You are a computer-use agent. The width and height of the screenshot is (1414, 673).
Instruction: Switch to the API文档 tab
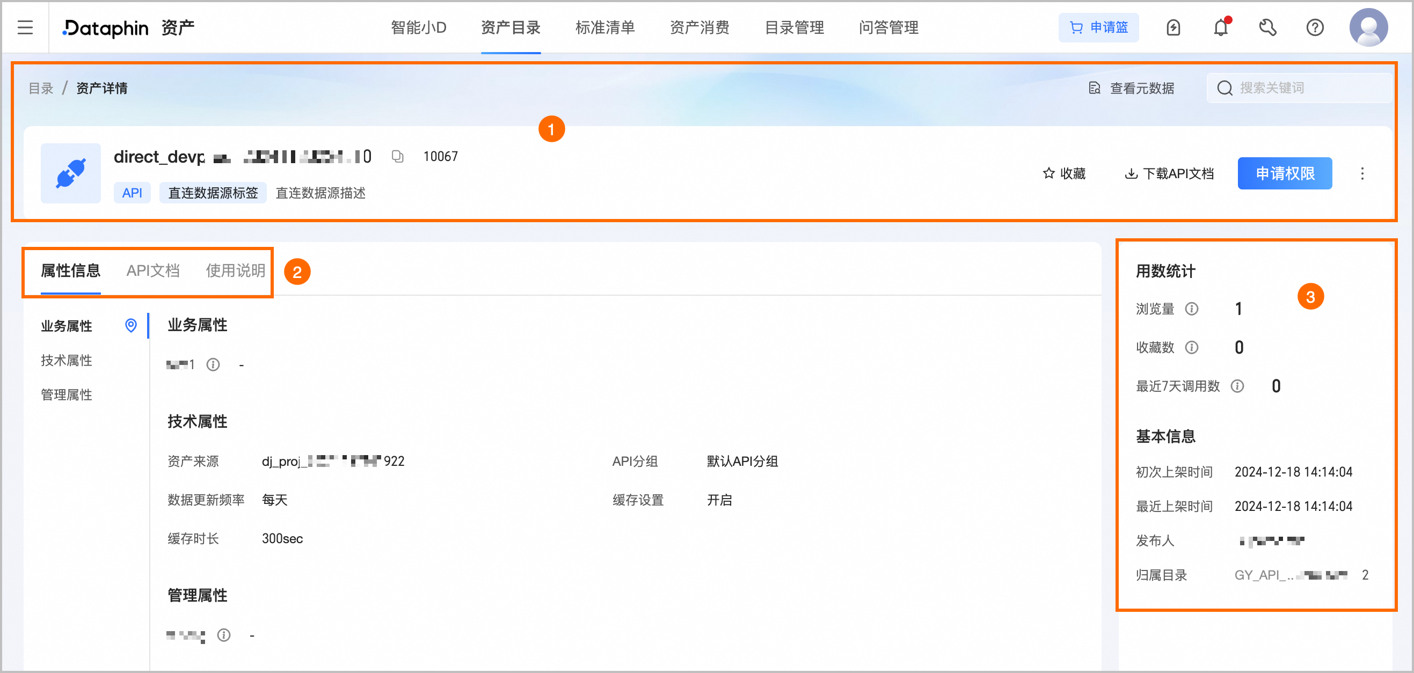pyautogui.click(x=153, y=270)
